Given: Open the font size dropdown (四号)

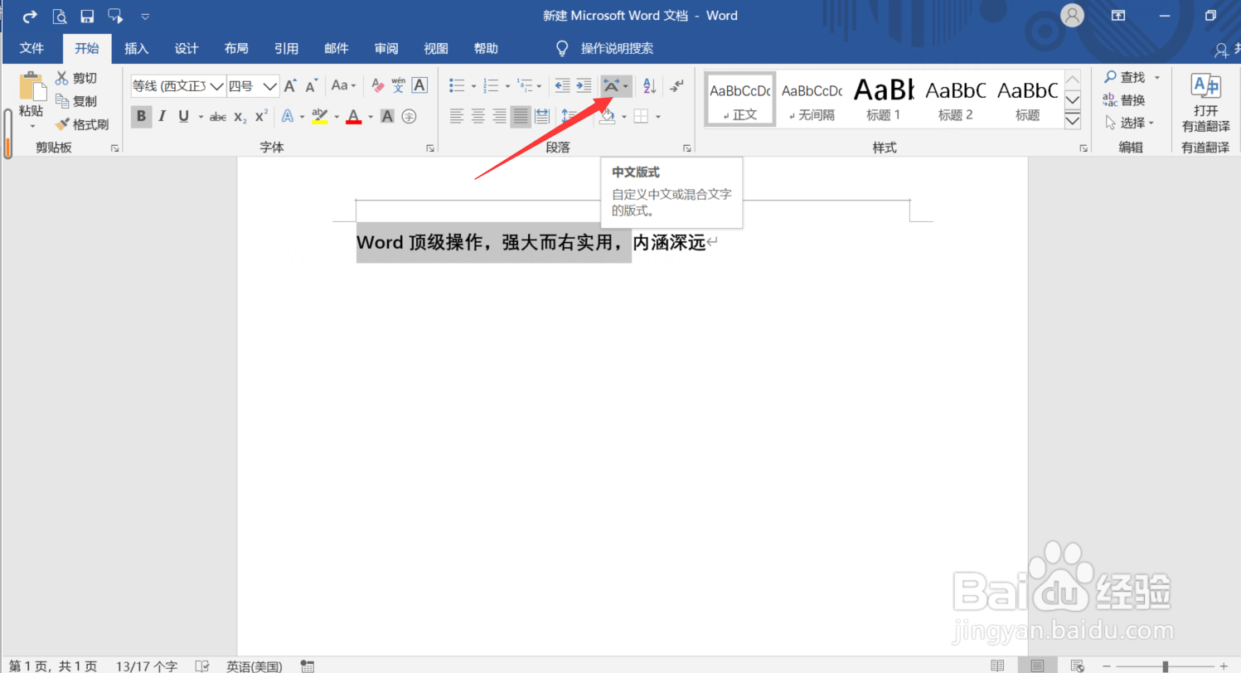Looking at the screenshot, I should tap(270, 85).
